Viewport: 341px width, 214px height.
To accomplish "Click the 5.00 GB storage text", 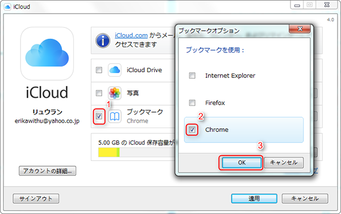I will coord(136,143).
